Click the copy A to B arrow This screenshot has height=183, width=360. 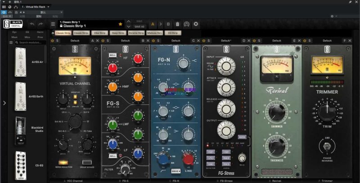click(x=161, y=24)
